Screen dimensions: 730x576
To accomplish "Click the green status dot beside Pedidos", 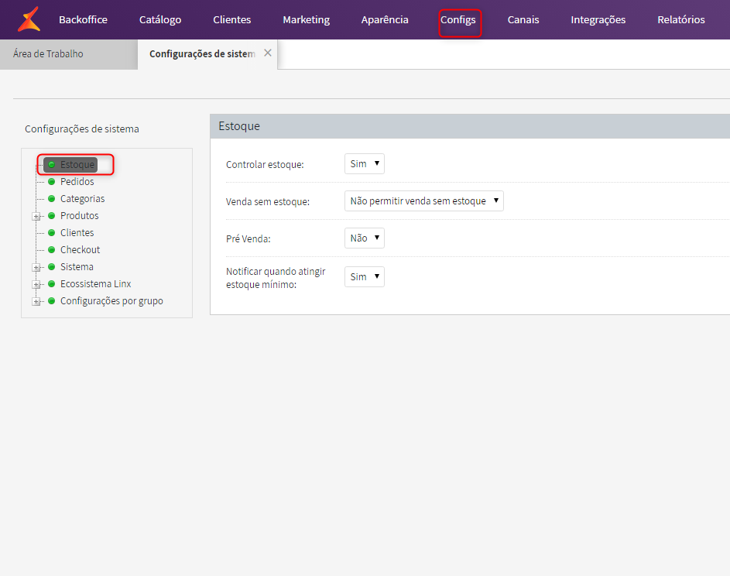I will (52, 182).
